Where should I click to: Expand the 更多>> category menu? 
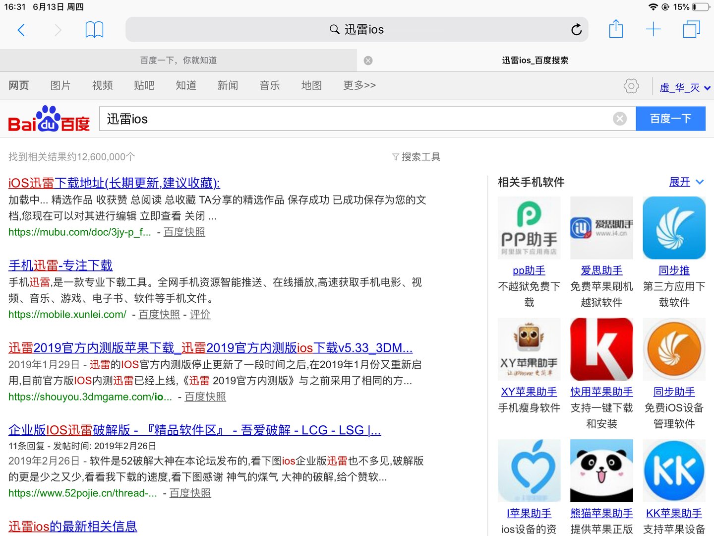coord(359,85)
